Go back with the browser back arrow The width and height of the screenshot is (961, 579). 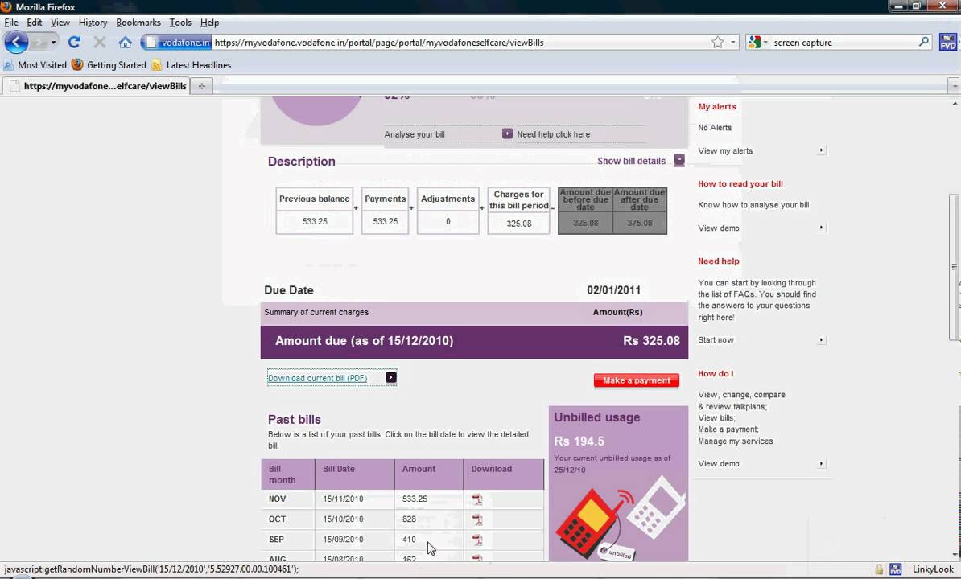(16, 43)
